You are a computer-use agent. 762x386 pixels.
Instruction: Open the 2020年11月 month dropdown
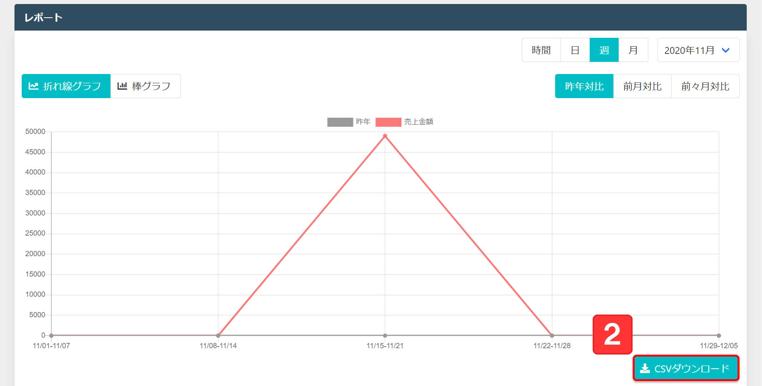[x=698, y=50]
